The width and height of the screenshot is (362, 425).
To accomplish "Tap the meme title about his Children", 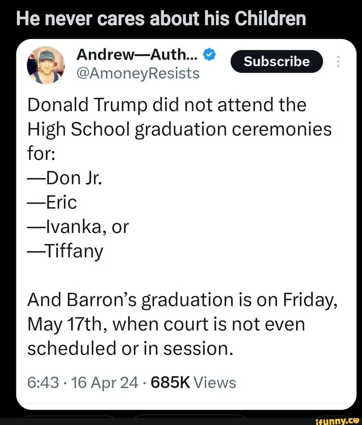I will [x=161, y=19].
